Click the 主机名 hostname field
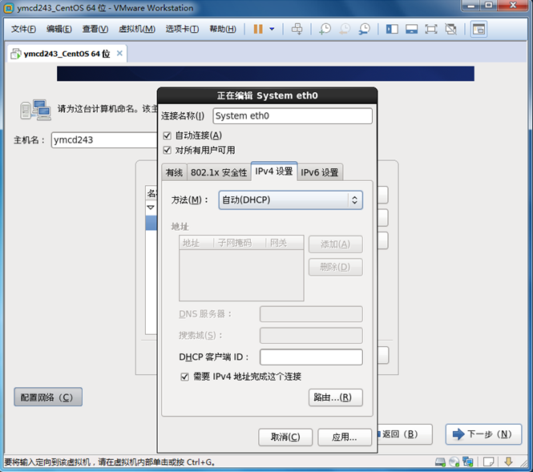533x472 pixels. click(104, 139)
